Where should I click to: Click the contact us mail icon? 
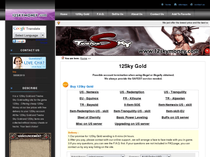click(192, 4)
